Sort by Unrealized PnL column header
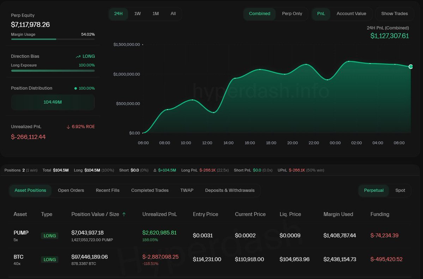The width and height of the screenshot is (423, 279). [x=159, y=214]
